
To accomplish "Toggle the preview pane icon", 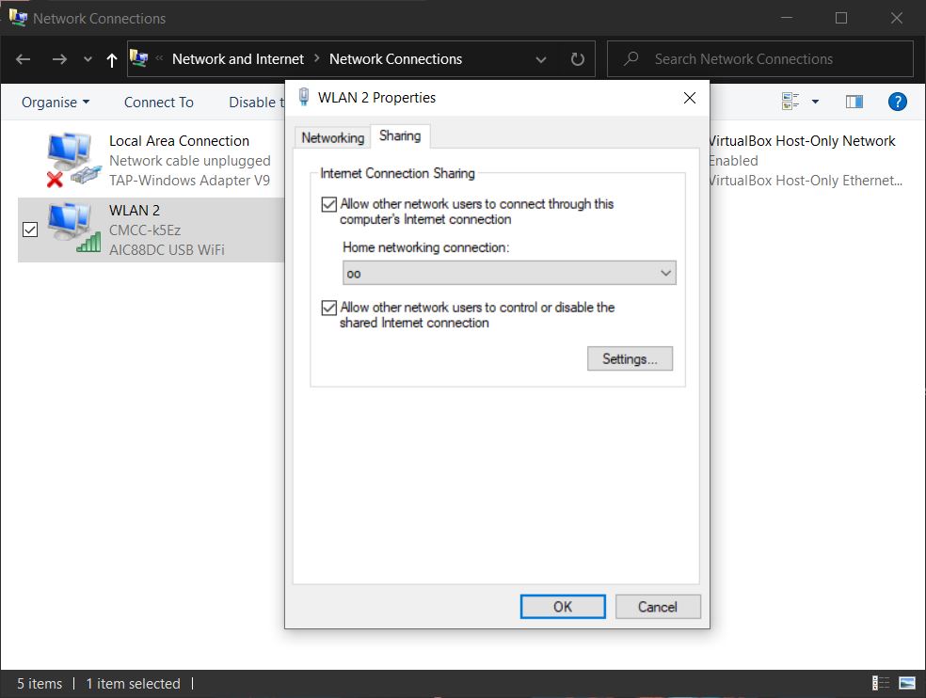I will click(x=854, y=102).
